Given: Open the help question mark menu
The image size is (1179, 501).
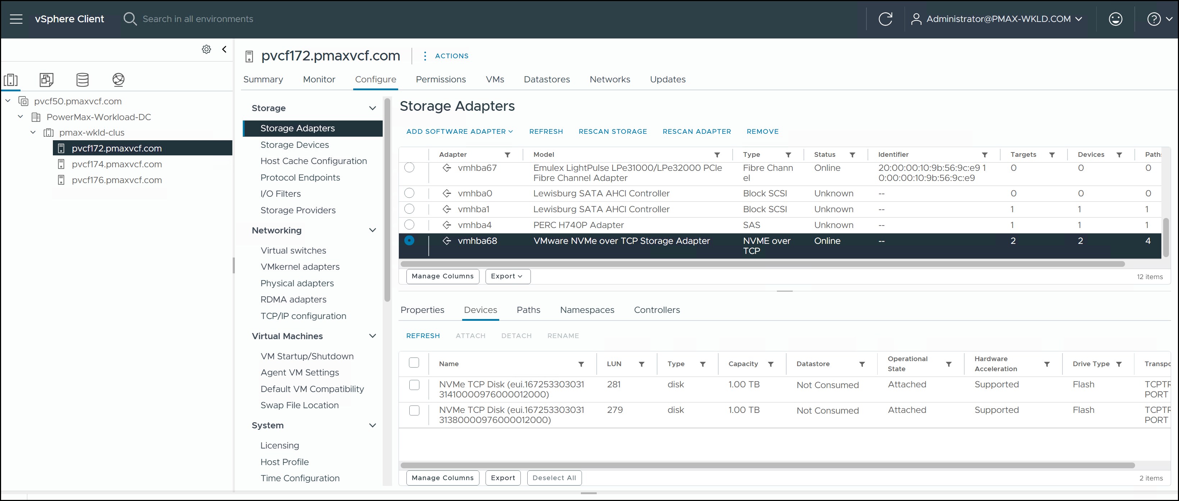Looking at the screenshot, I should (x=1160, y=19).
